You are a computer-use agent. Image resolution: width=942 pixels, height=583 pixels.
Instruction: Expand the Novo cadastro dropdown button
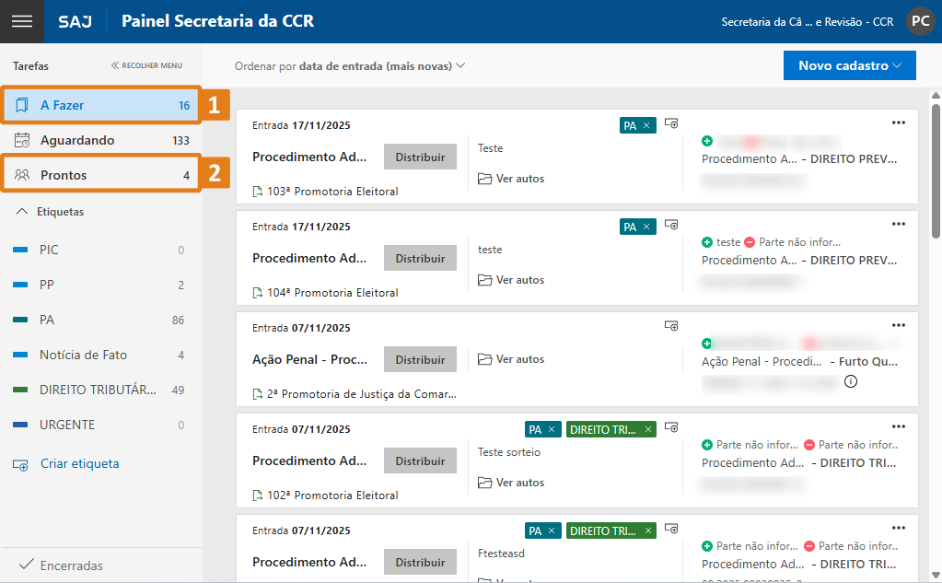[x=849, y=66]
